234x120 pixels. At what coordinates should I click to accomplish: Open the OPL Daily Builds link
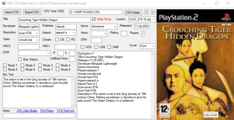(x=27, y=111)
